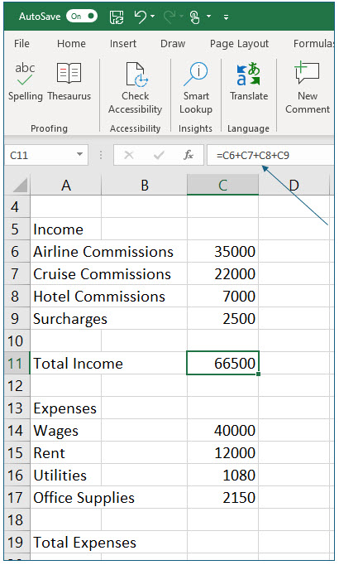The width and height of the screenshot is (339, 565).
Task: Click the Hotel Commissions cell
Action: pyautogui.click(x=66, y=297)
